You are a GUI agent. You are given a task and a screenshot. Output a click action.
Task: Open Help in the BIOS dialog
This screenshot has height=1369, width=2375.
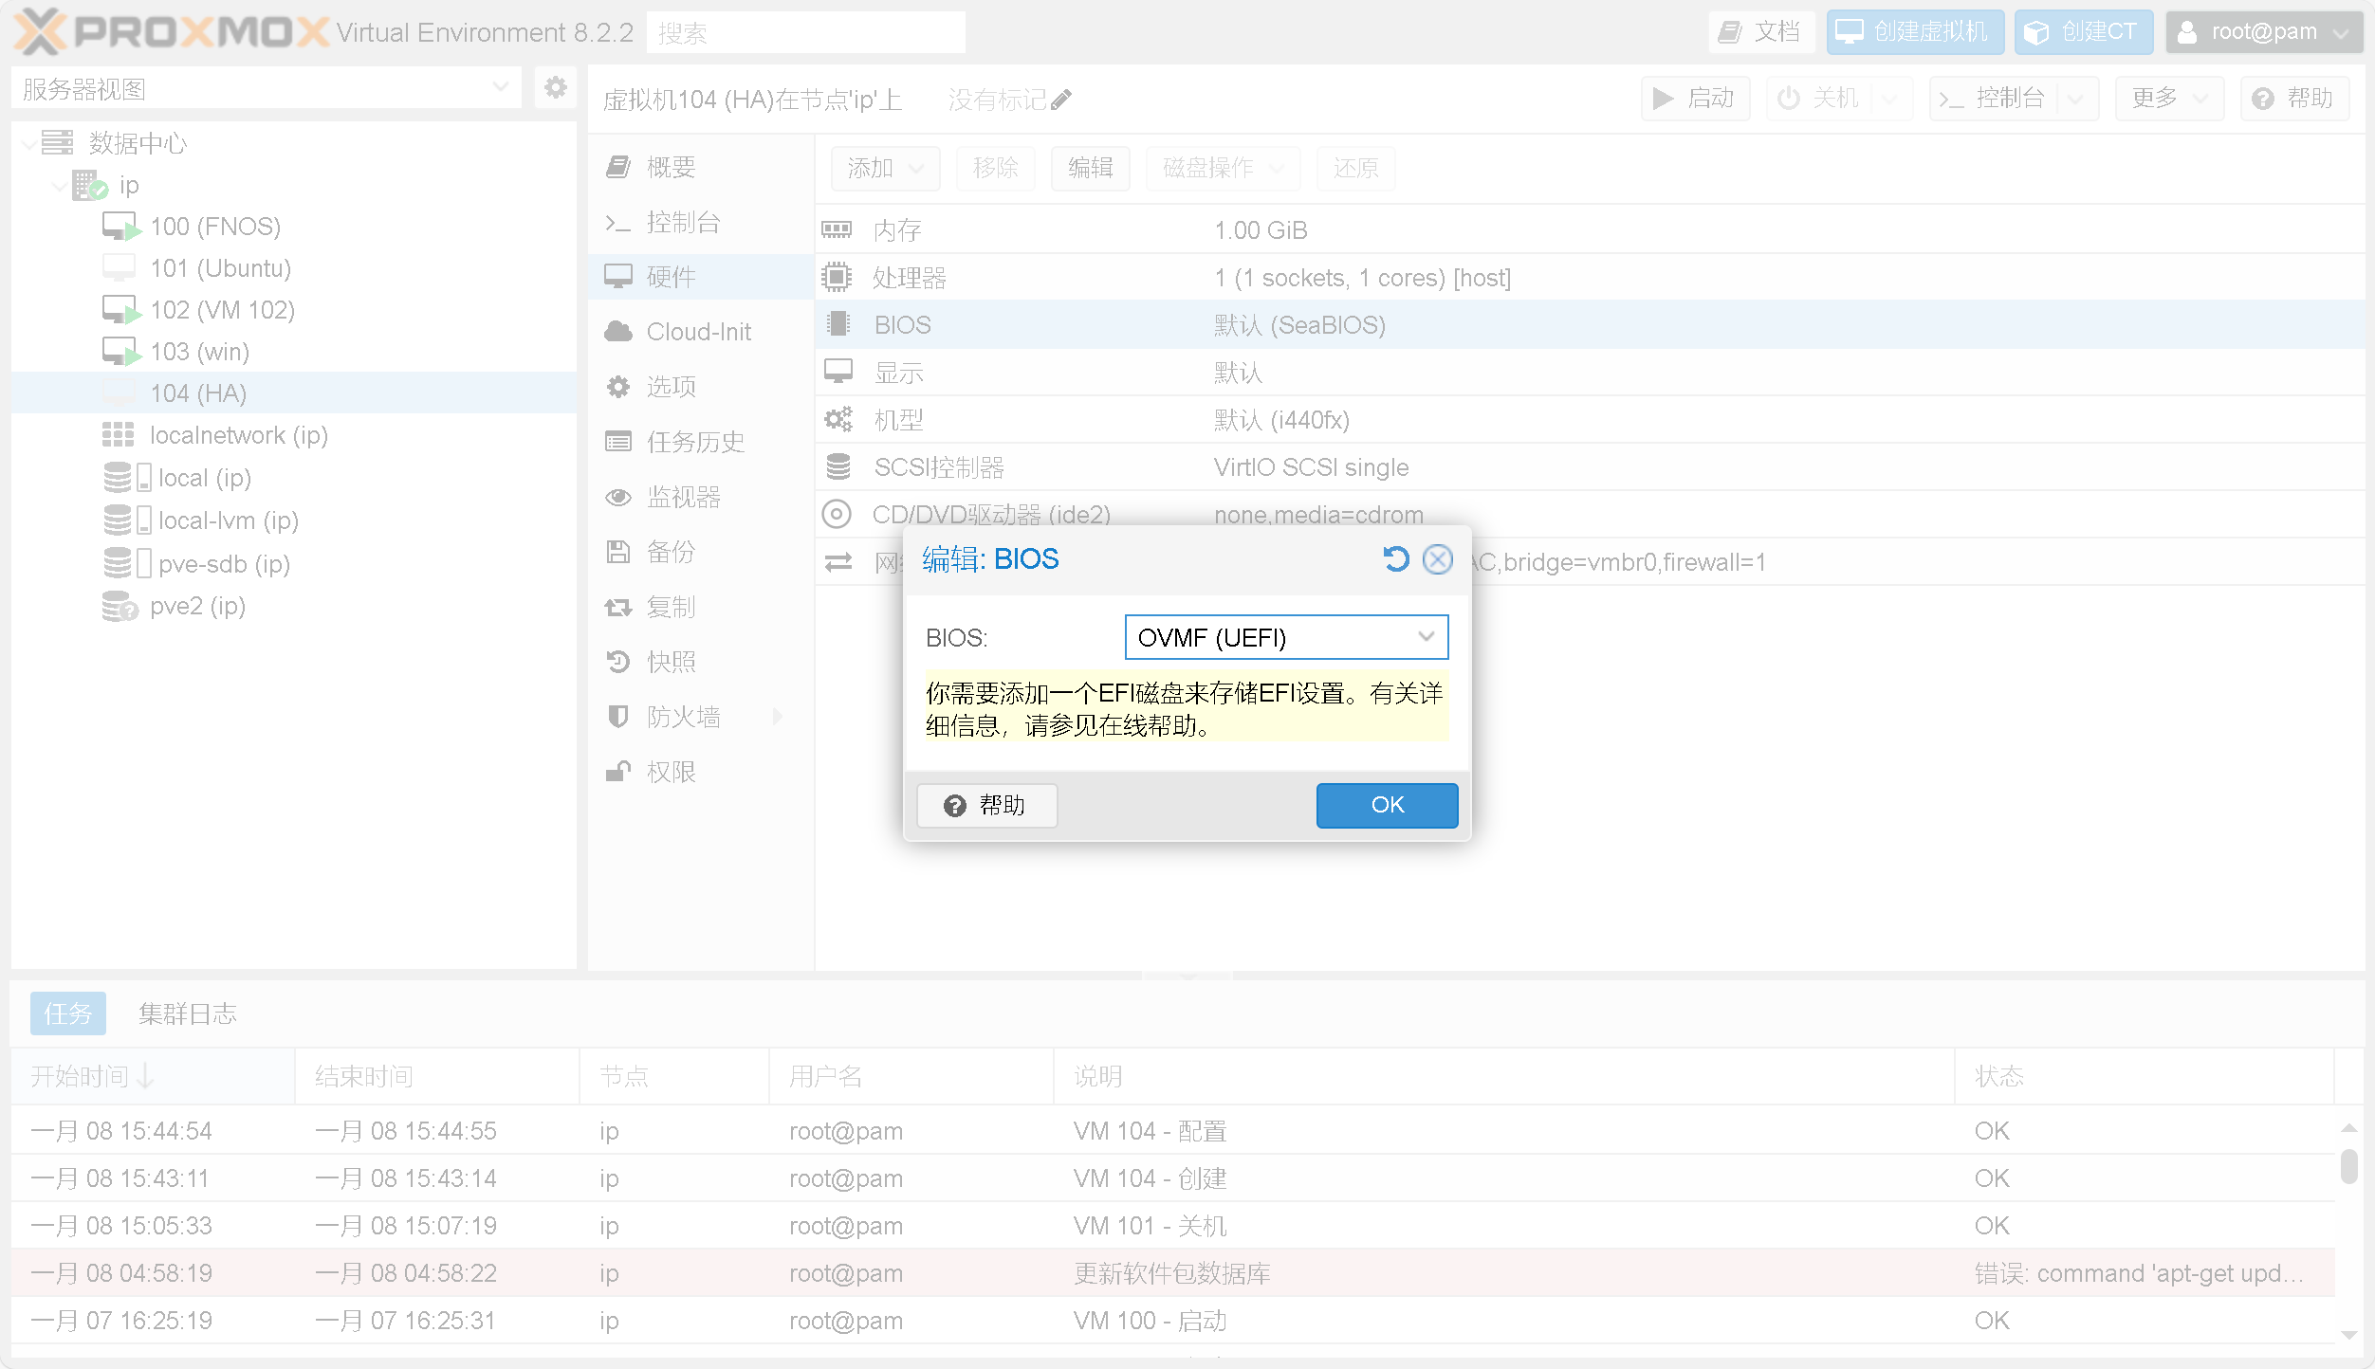(x=986, y=805)
